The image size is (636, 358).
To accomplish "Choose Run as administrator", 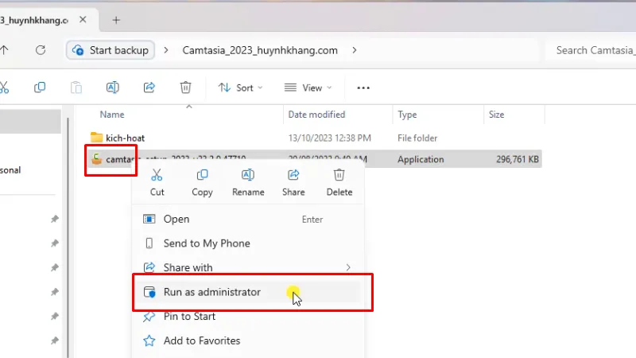I will (x=211, y=292).
